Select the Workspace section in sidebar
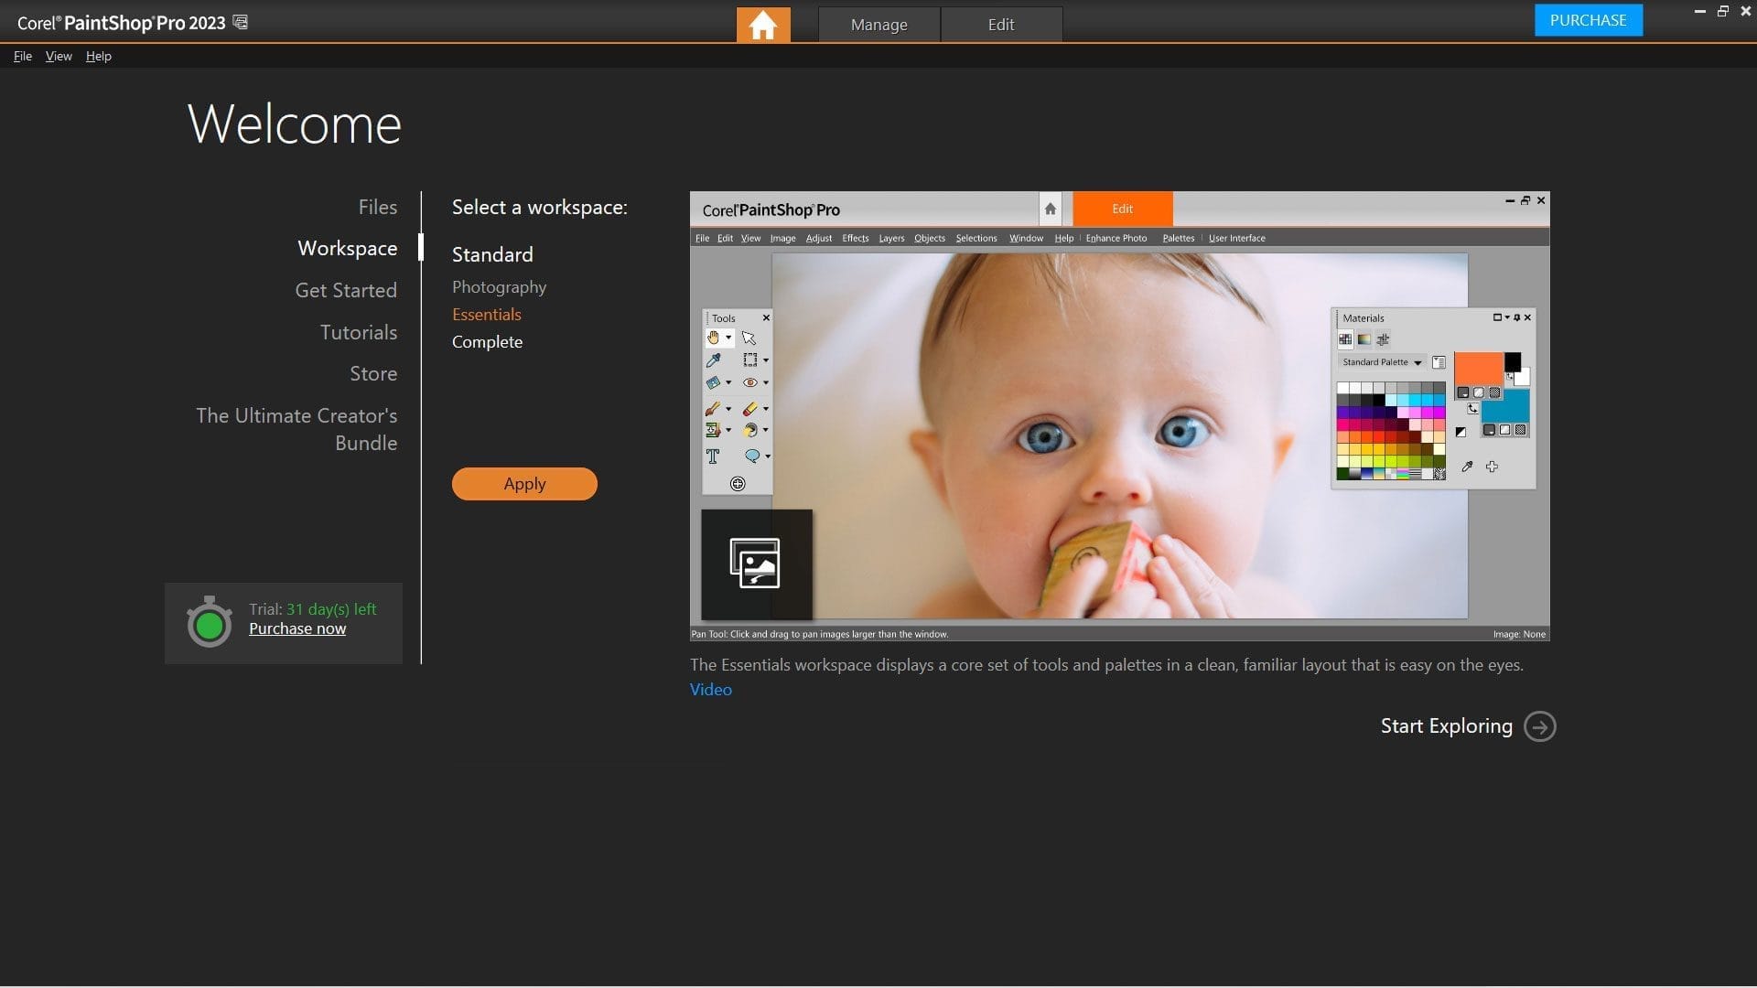Image resolution: width=1757 pixels, height=988 pixels. point(348,248)
